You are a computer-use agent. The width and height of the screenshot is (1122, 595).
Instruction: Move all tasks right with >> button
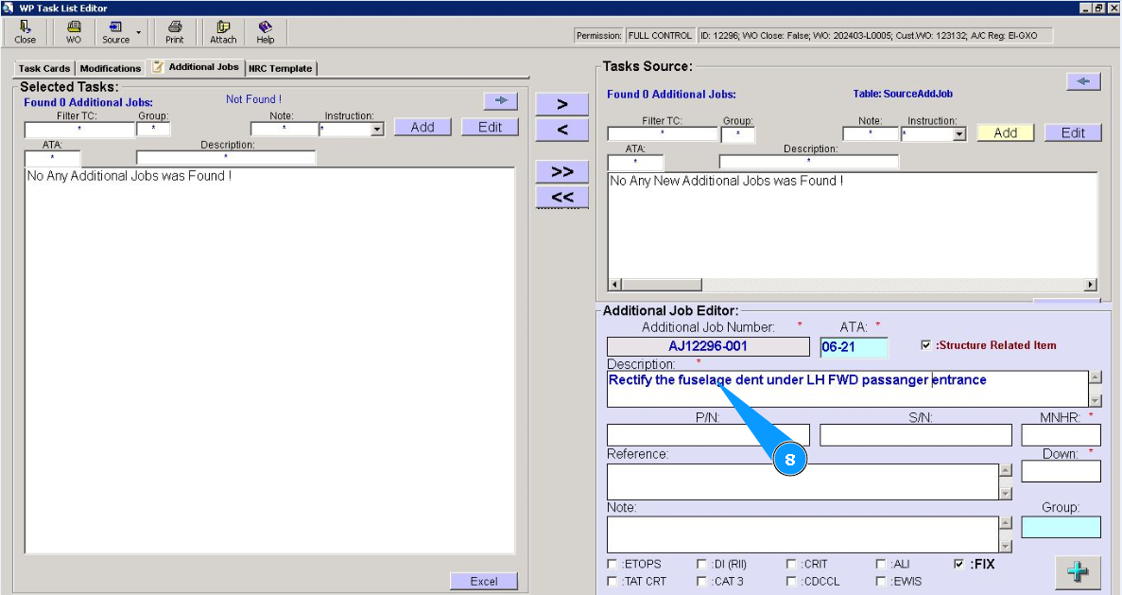(562, 172)
